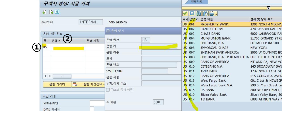Cancel hit list with X icon
Image resolution: width=282 pixels, height=119 pixels.
(x=192, y=13)
